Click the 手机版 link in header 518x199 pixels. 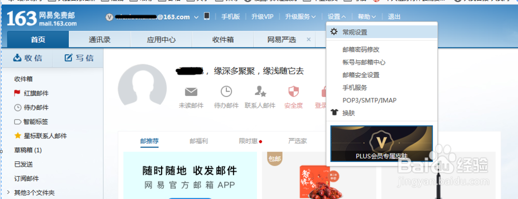pos(231,16)
